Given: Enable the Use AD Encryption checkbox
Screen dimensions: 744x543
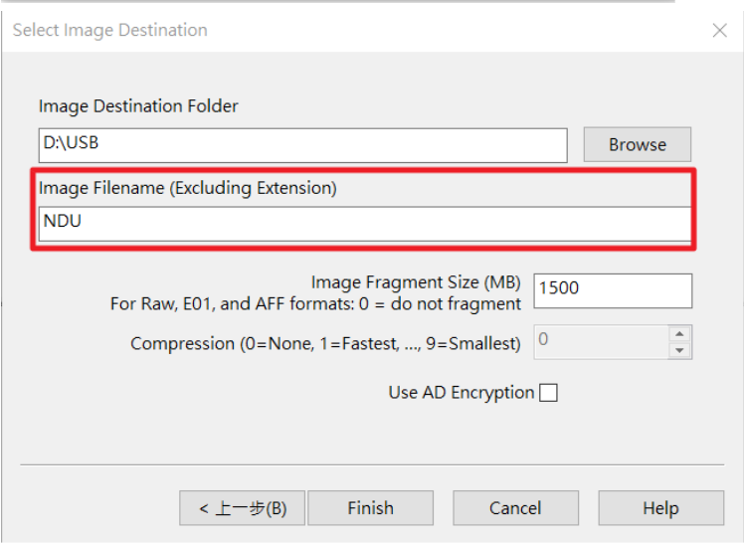Looking at the screenshot, I should [548, 393].
